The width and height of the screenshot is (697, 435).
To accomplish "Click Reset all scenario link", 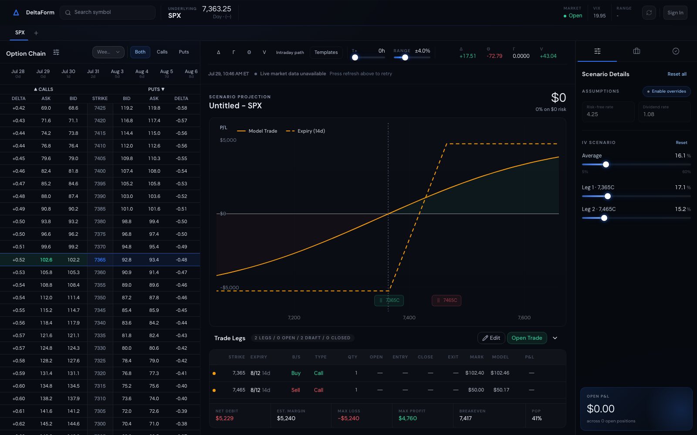I will (677, 74).
